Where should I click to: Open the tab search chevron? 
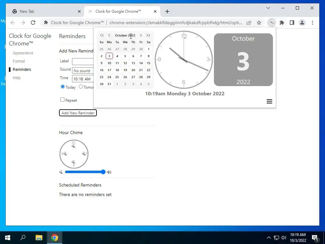pos(268,8)
